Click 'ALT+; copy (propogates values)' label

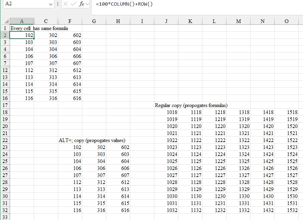92,140
